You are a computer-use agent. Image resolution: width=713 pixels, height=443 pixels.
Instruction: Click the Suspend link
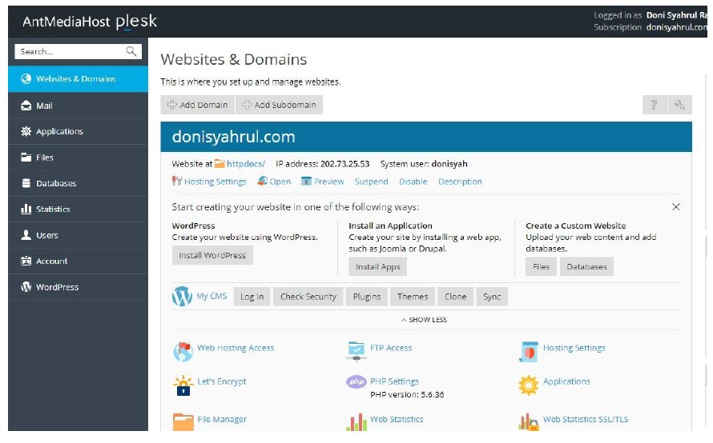[372, 182]
